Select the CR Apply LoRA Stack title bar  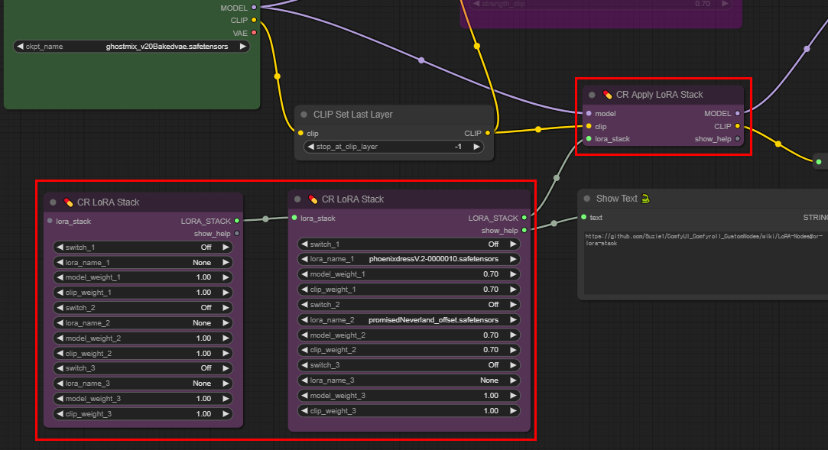[x=663, y=95]
